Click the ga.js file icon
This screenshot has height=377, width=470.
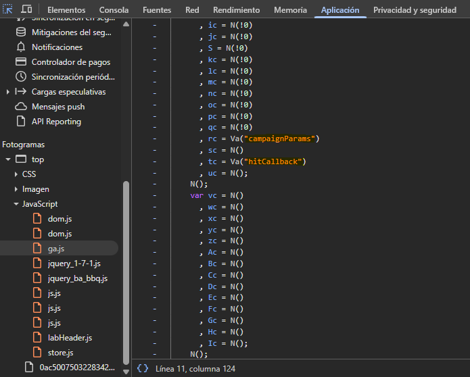click(x=38, y=249)
